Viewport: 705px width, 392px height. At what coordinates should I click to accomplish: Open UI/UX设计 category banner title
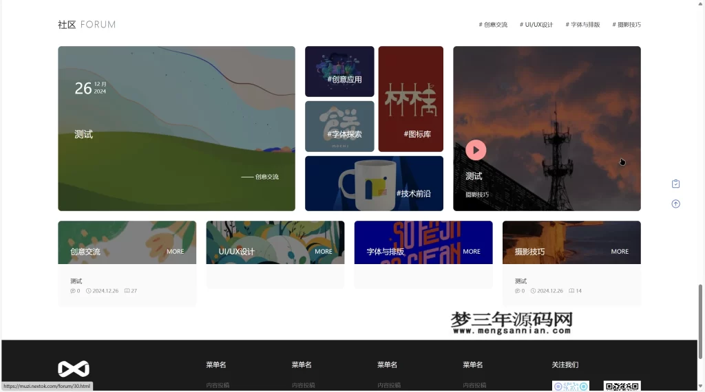pyautogui.click(x=237, y=252)
